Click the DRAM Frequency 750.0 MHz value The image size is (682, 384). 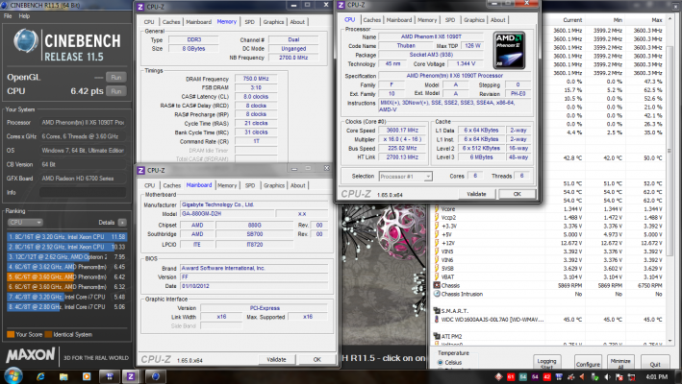(256, 79)
